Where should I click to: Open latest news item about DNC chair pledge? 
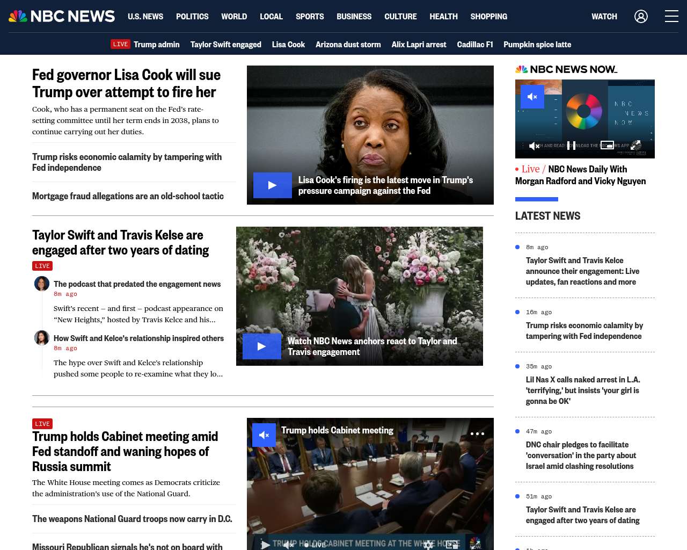pos(581,455)
